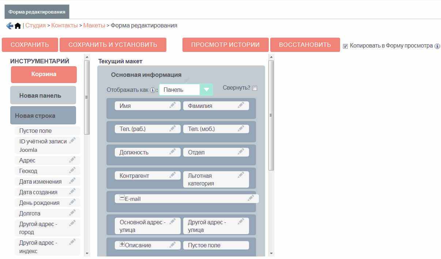441x259 pixels.
Task: Click the info icon beside Отображать как
Action: pos(152,89)
